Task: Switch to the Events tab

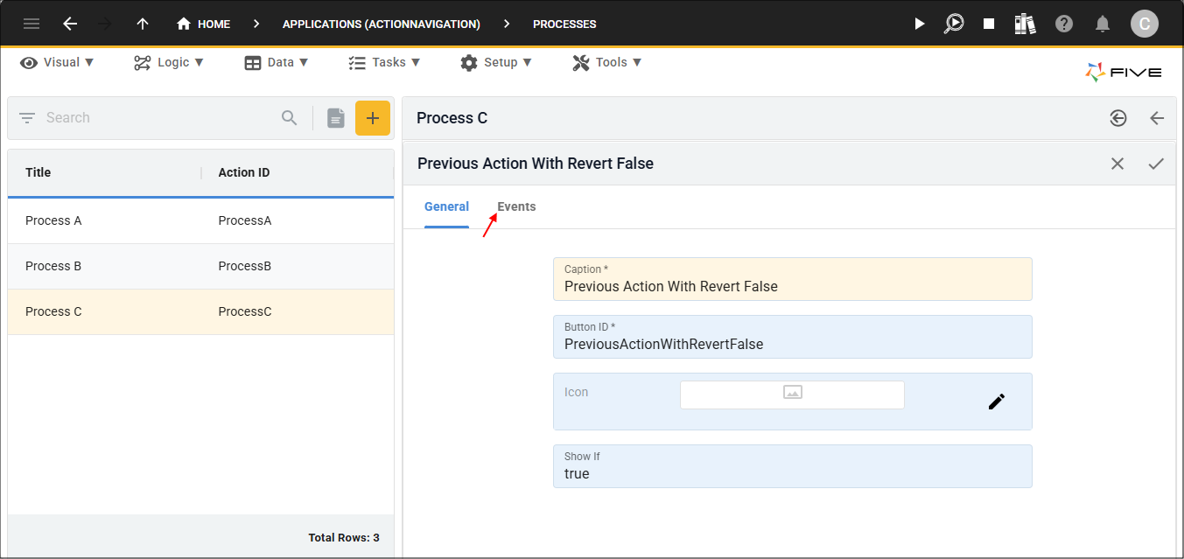Action: 516,206
